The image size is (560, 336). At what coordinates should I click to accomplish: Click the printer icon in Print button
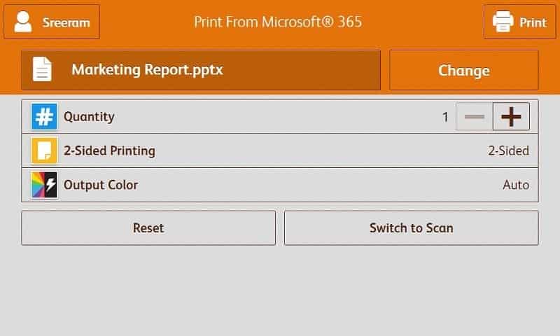pos(503,22)
